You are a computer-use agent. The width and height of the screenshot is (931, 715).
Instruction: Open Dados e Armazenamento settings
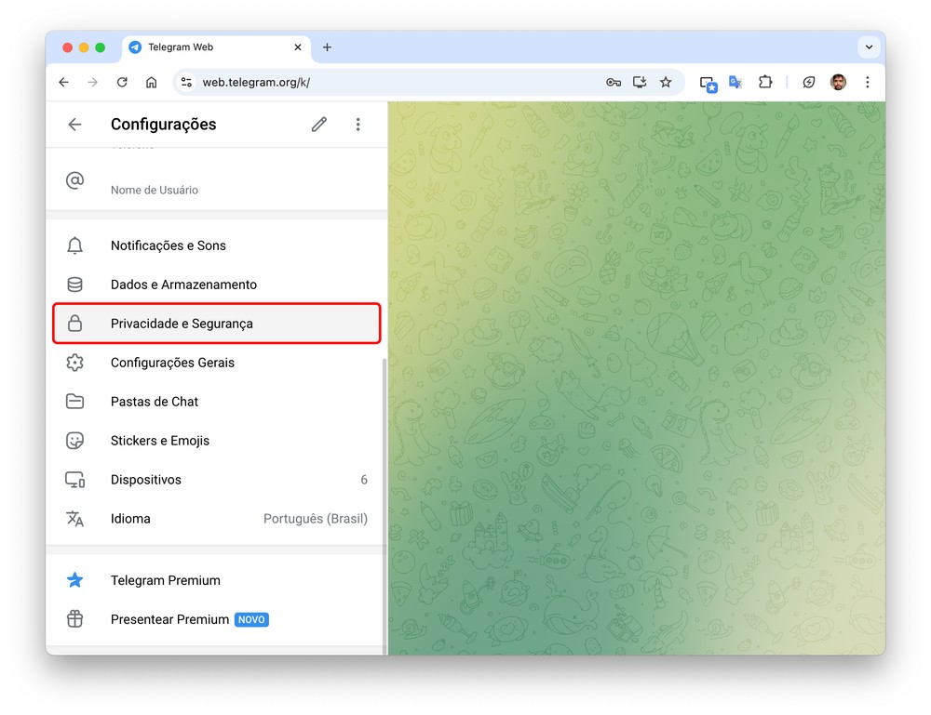tap(183, 285)
